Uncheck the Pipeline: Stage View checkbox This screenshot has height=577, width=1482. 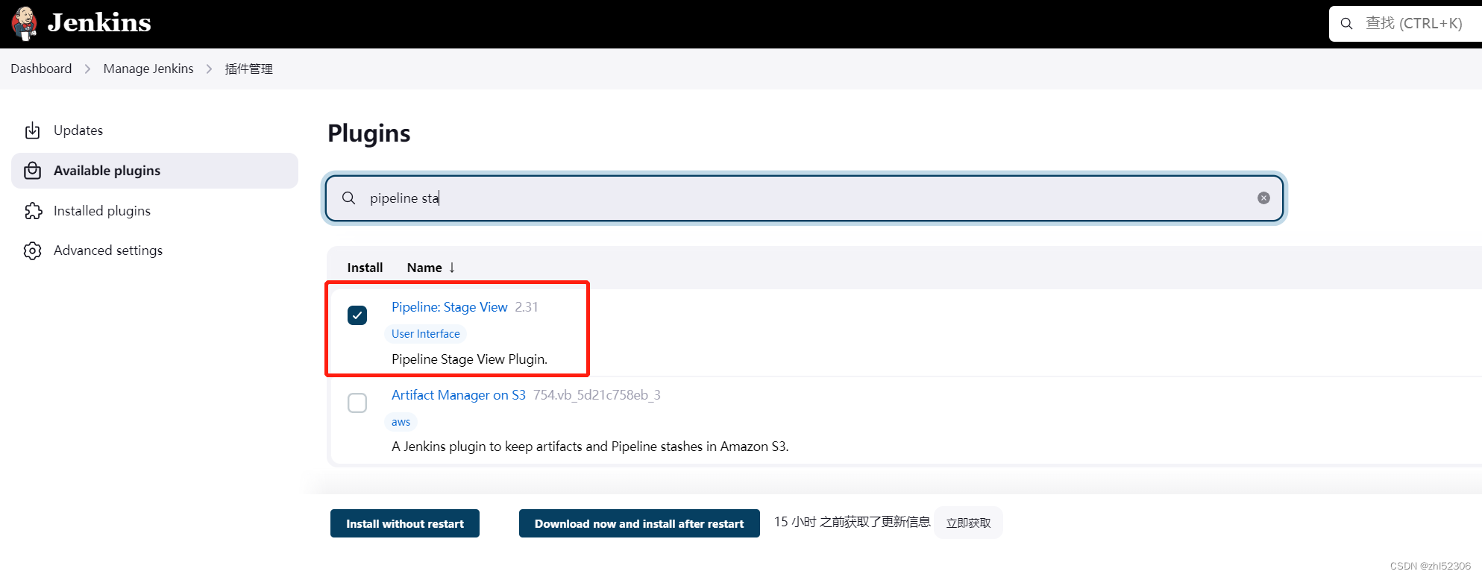point(357,315)
